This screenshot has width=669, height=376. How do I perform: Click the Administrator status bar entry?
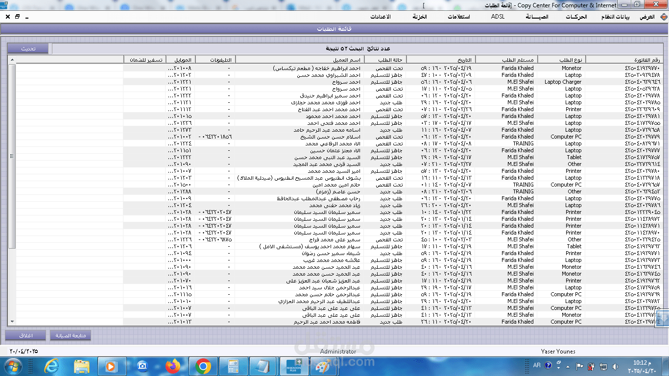click(338, 351)
